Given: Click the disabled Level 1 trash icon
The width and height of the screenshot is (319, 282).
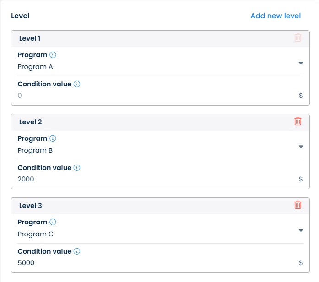Looking at the screenshot, I should coord(298,37).
